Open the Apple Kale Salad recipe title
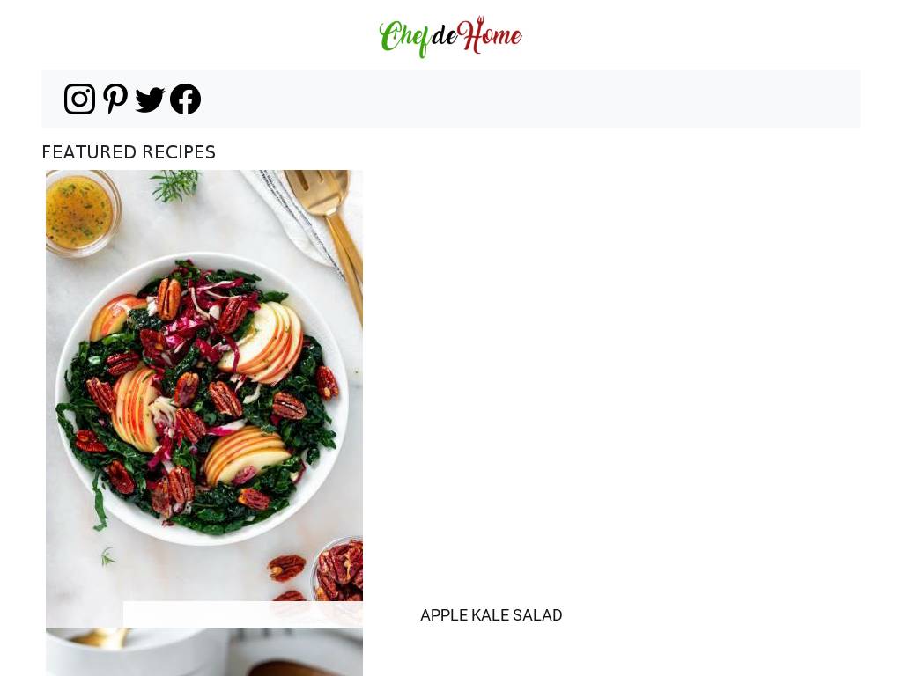Image resolution: width=902 pixels, height=676 pixels. [492, 615]
